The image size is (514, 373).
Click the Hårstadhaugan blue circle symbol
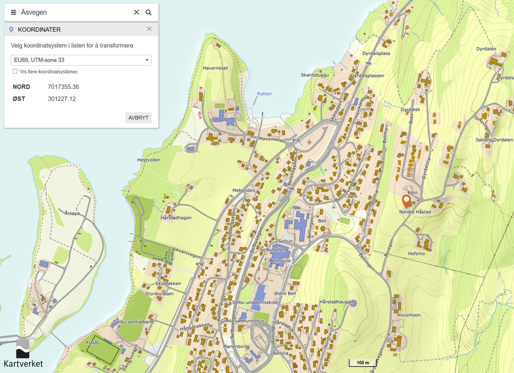(354, 303)
